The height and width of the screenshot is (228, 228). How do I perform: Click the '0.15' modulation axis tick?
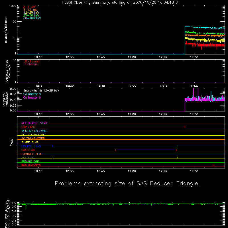click(x=13, y=94)
